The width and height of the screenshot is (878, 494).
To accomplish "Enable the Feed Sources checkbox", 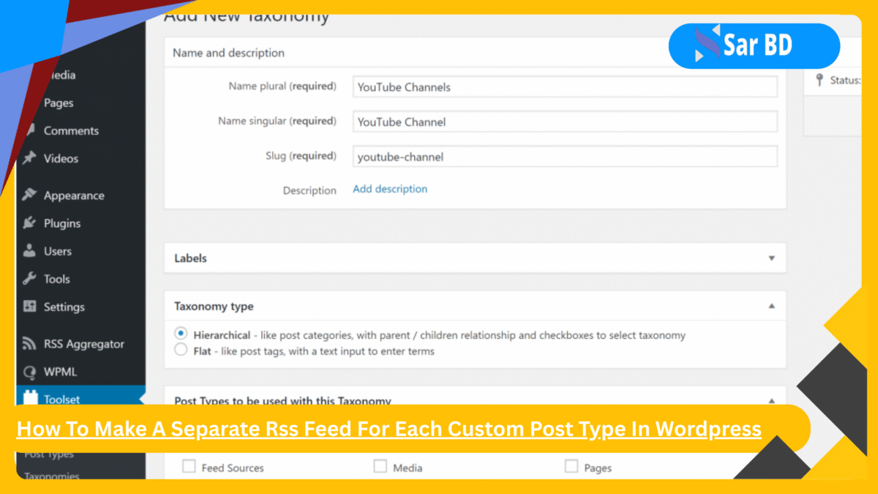I will 189,466.
